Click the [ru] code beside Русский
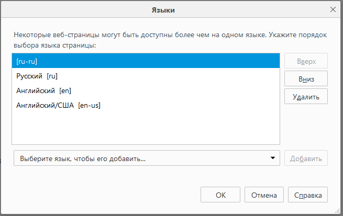The image size is (343, 216). point(52,76)
